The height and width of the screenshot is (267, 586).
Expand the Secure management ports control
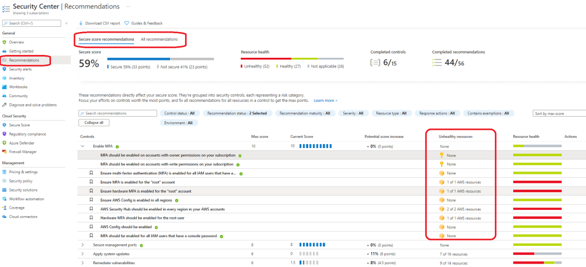(83, 245)
